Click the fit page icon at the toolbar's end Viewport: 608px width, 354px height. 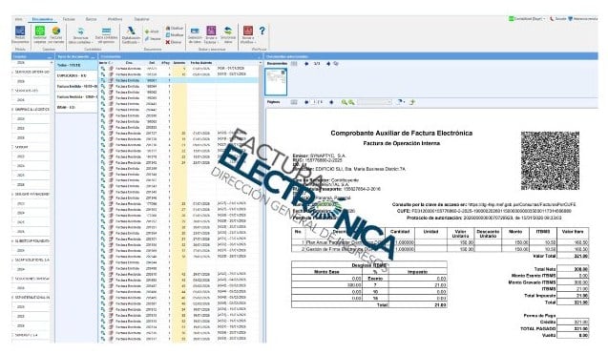pos(411,102)
